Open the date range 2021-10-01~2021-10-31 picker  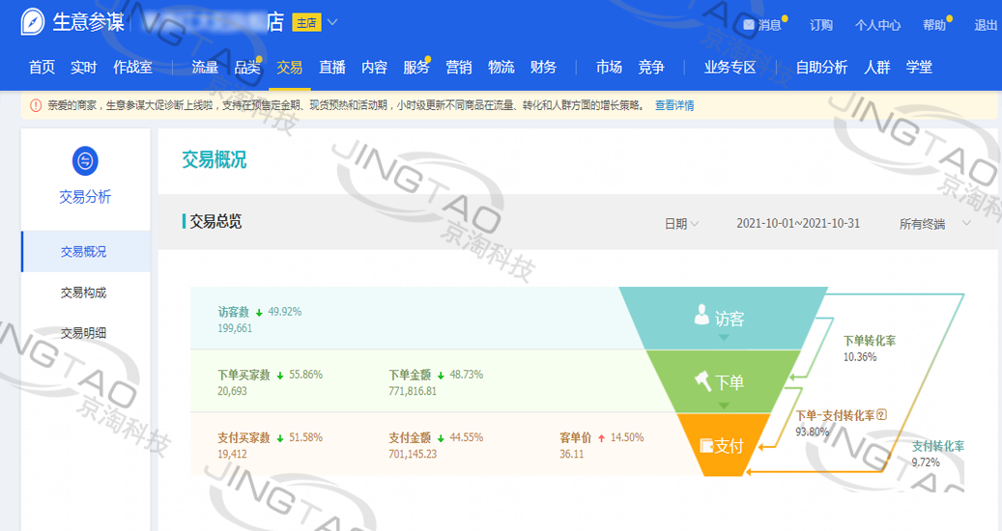[798, 223]
